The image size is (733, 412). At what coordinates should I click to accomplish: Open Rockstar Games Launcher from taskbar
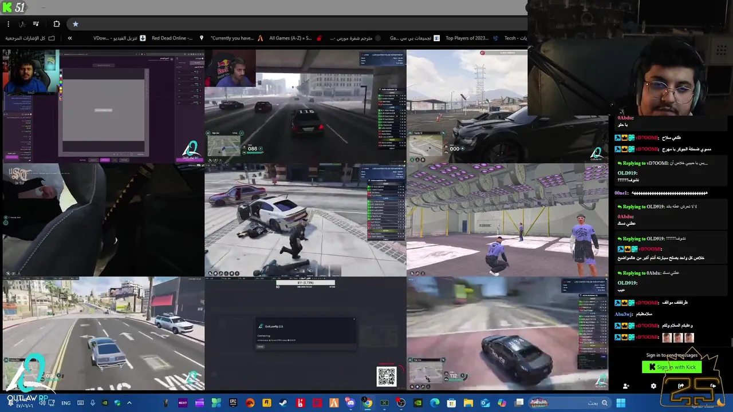pos(266,403)
